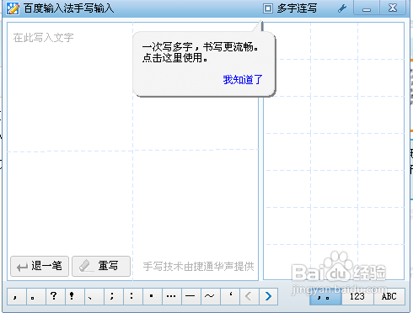
Task: Insert the semicolon key
Action: click(x=114, y=296)
